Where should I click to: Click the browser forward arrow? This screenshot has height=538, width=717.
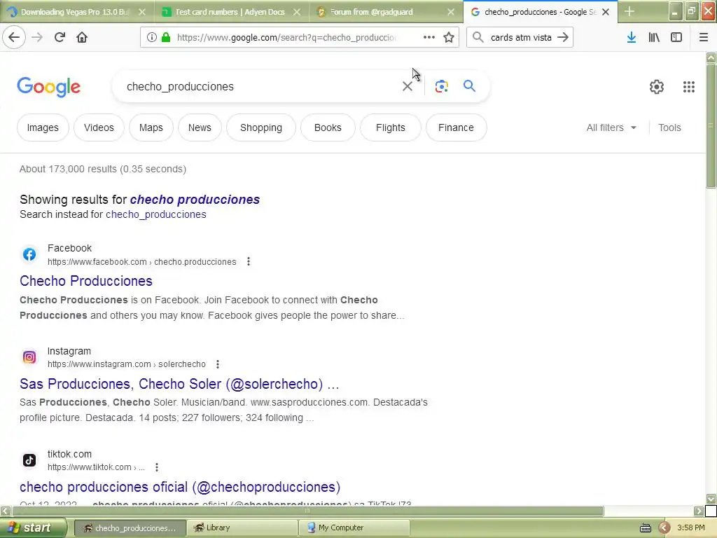click(x=37, y=37)
